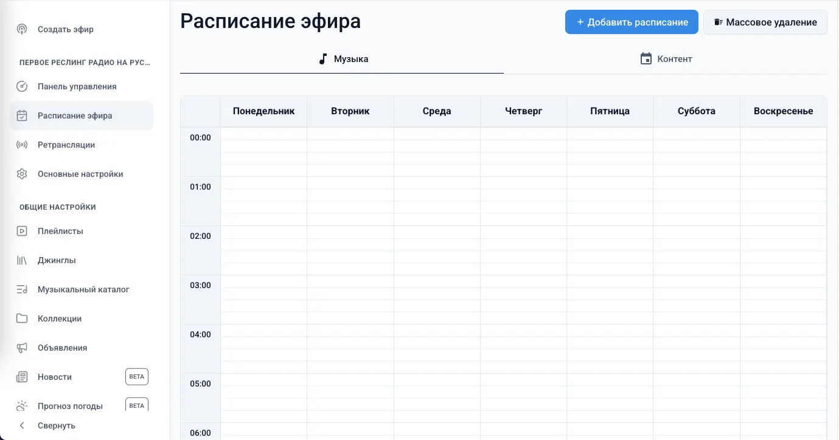Open the Новости news icon
Viewport: 839px width, 440px height.
(22, 377)
